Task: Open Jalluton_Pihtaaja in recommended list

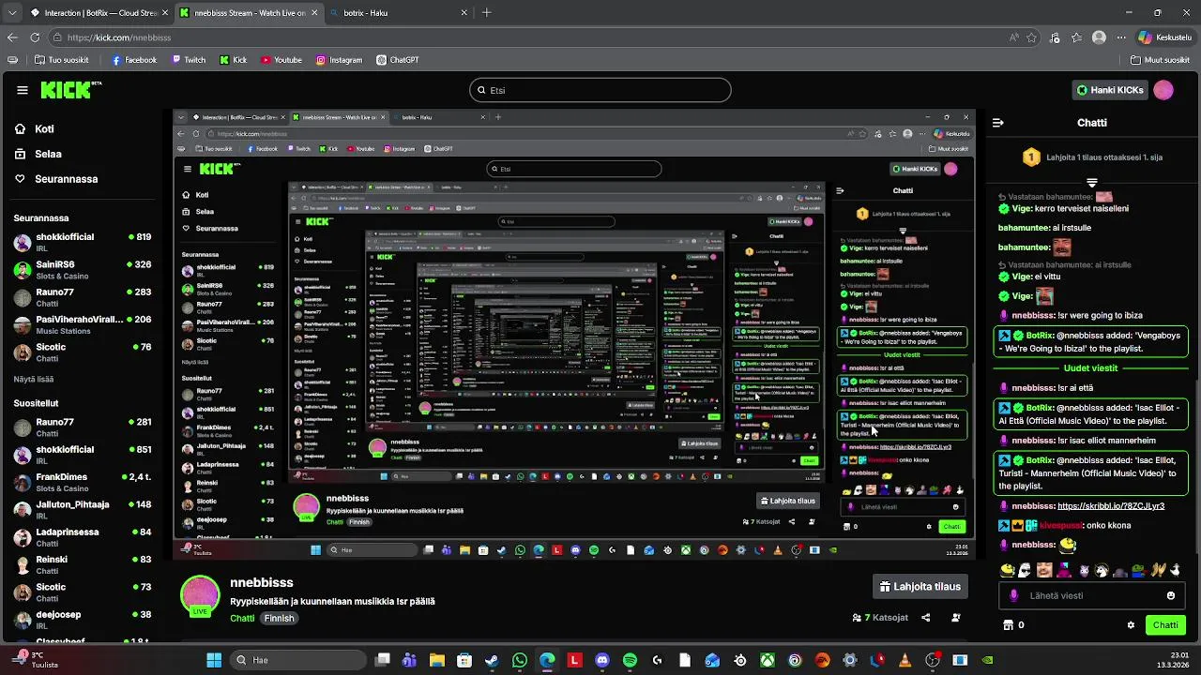Action: click(x=83, y=510)
